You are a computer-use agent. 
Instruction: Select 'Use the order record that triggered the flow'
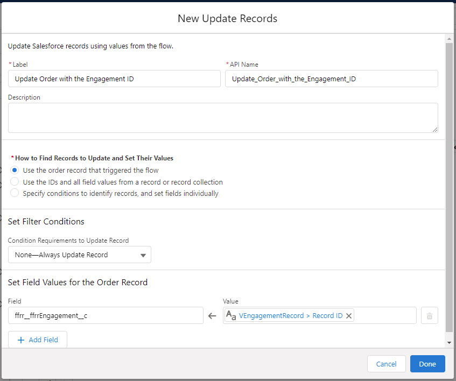(15, 170)
